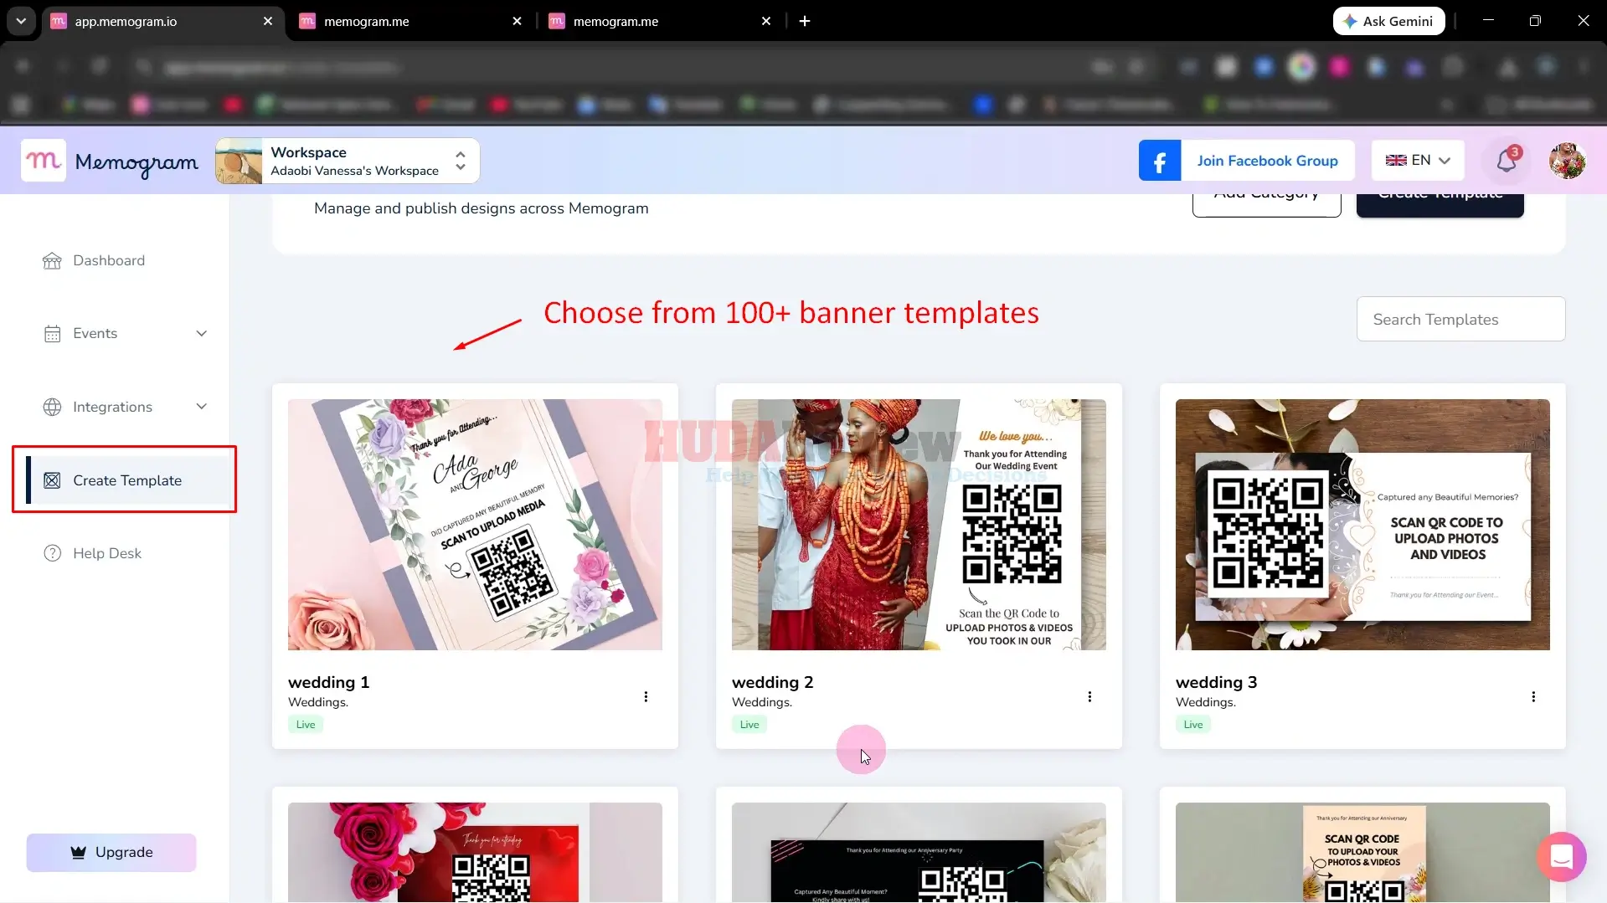Screen dimensions: 1607x903
Task: Open the wedding 2 template thumbnail
Action: [x=919, y=525]
